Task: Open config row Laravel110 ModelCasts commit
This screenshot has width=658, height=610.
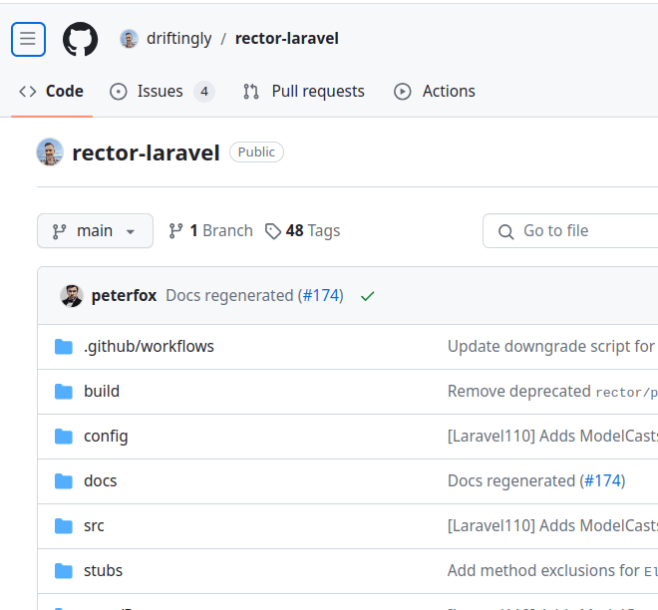Action: click(552, 437)
